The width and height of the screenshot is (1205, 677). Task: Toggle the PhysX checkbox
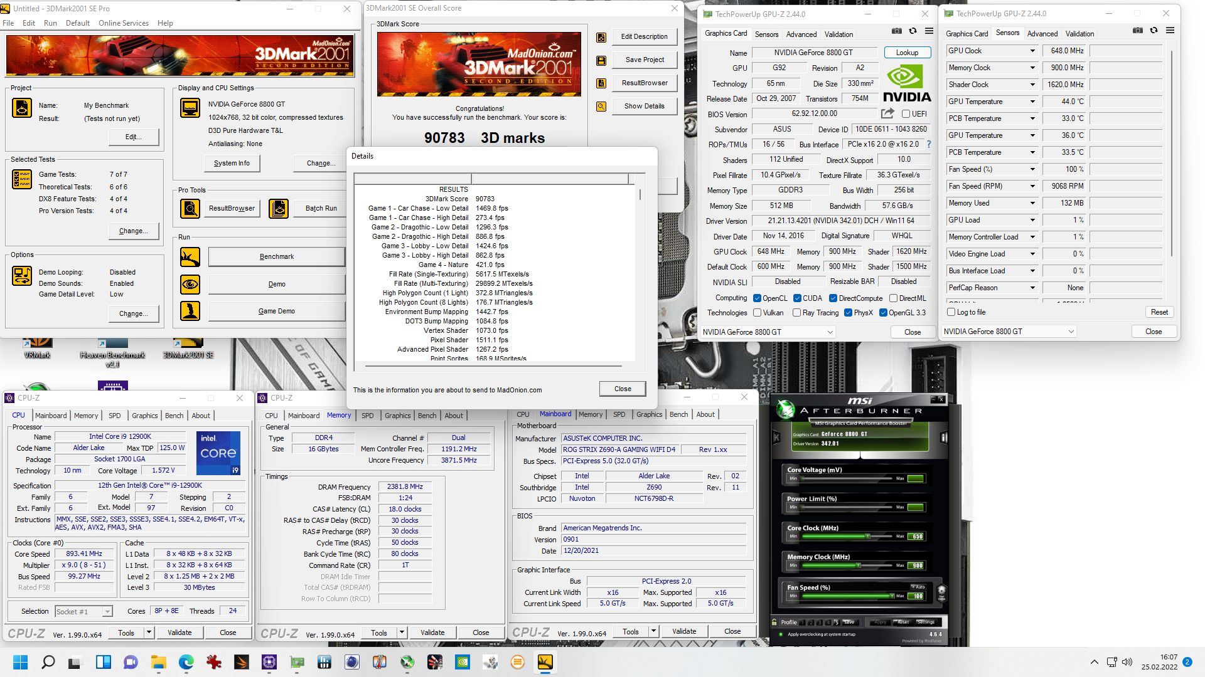point(849,313)
